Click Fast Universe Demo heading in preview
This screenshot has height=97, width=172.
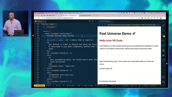[x=117, y=33]
